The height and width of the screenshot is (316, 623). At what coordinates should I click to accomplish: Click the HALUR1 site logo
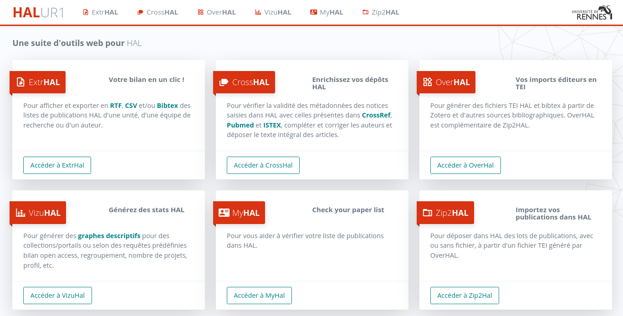39,12
